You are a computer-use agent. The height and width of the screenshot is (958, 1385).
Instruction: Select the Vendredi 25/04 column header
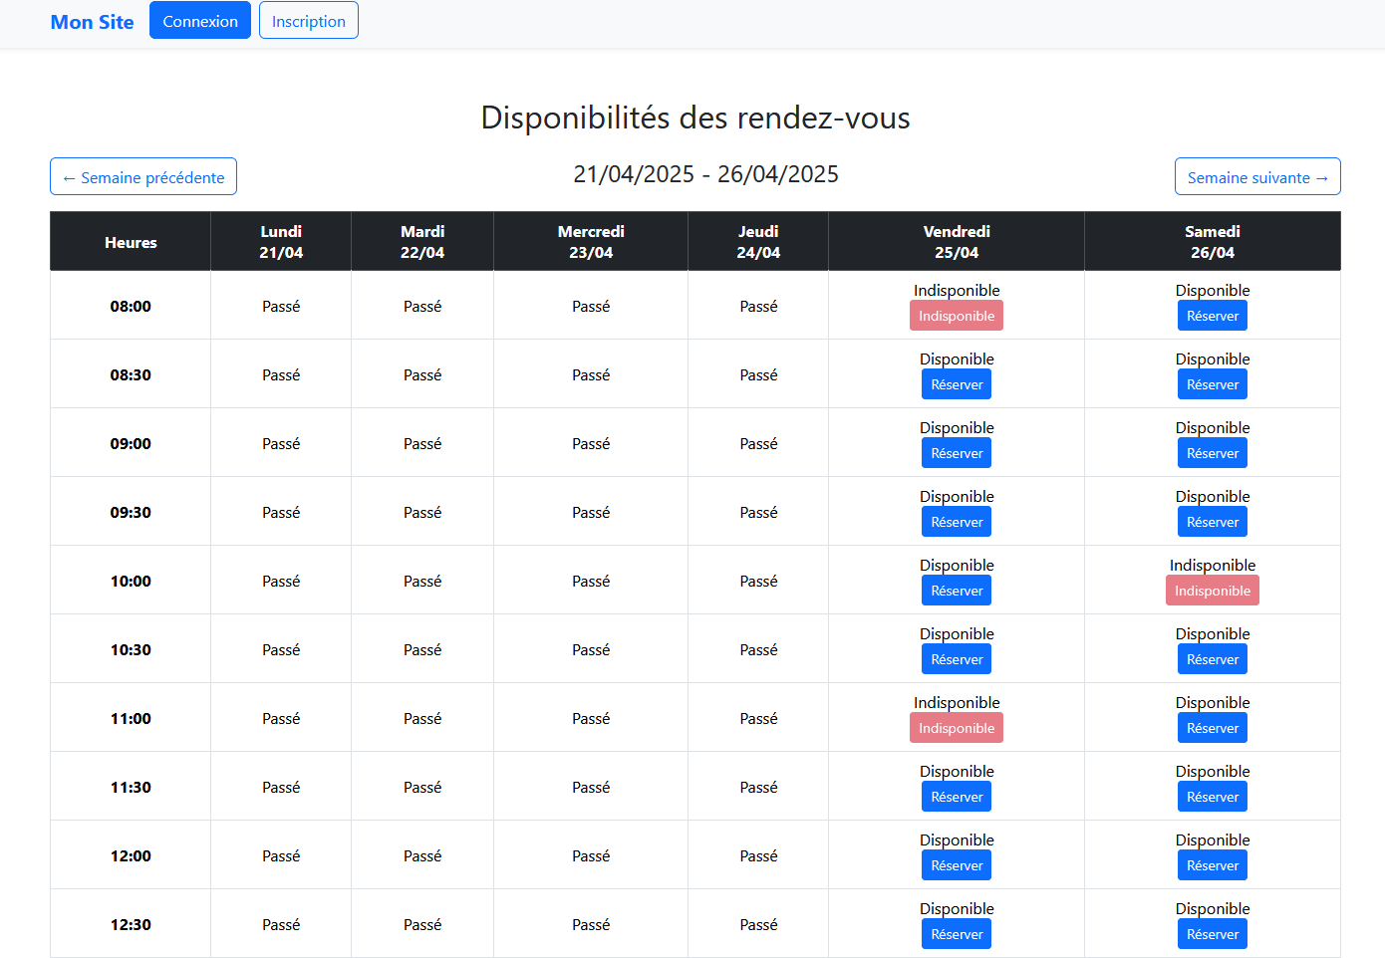956,242
